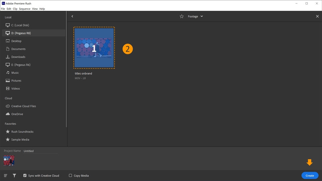
Task: Toggle the list view icon
Action: [6, 176]
